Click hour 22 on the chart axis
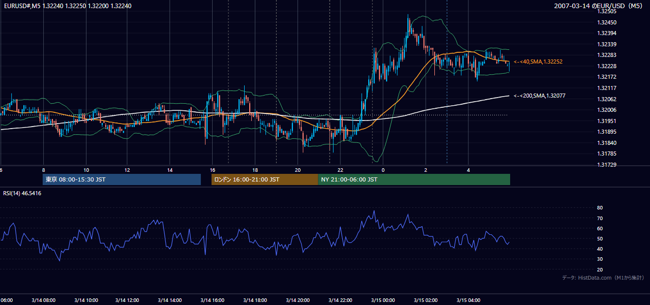650x305 pixels. point(340,170)
